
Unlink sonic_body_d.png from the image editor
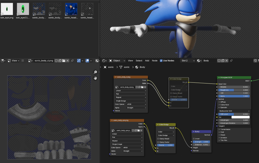pyautogui.click(x=67, y=61)
